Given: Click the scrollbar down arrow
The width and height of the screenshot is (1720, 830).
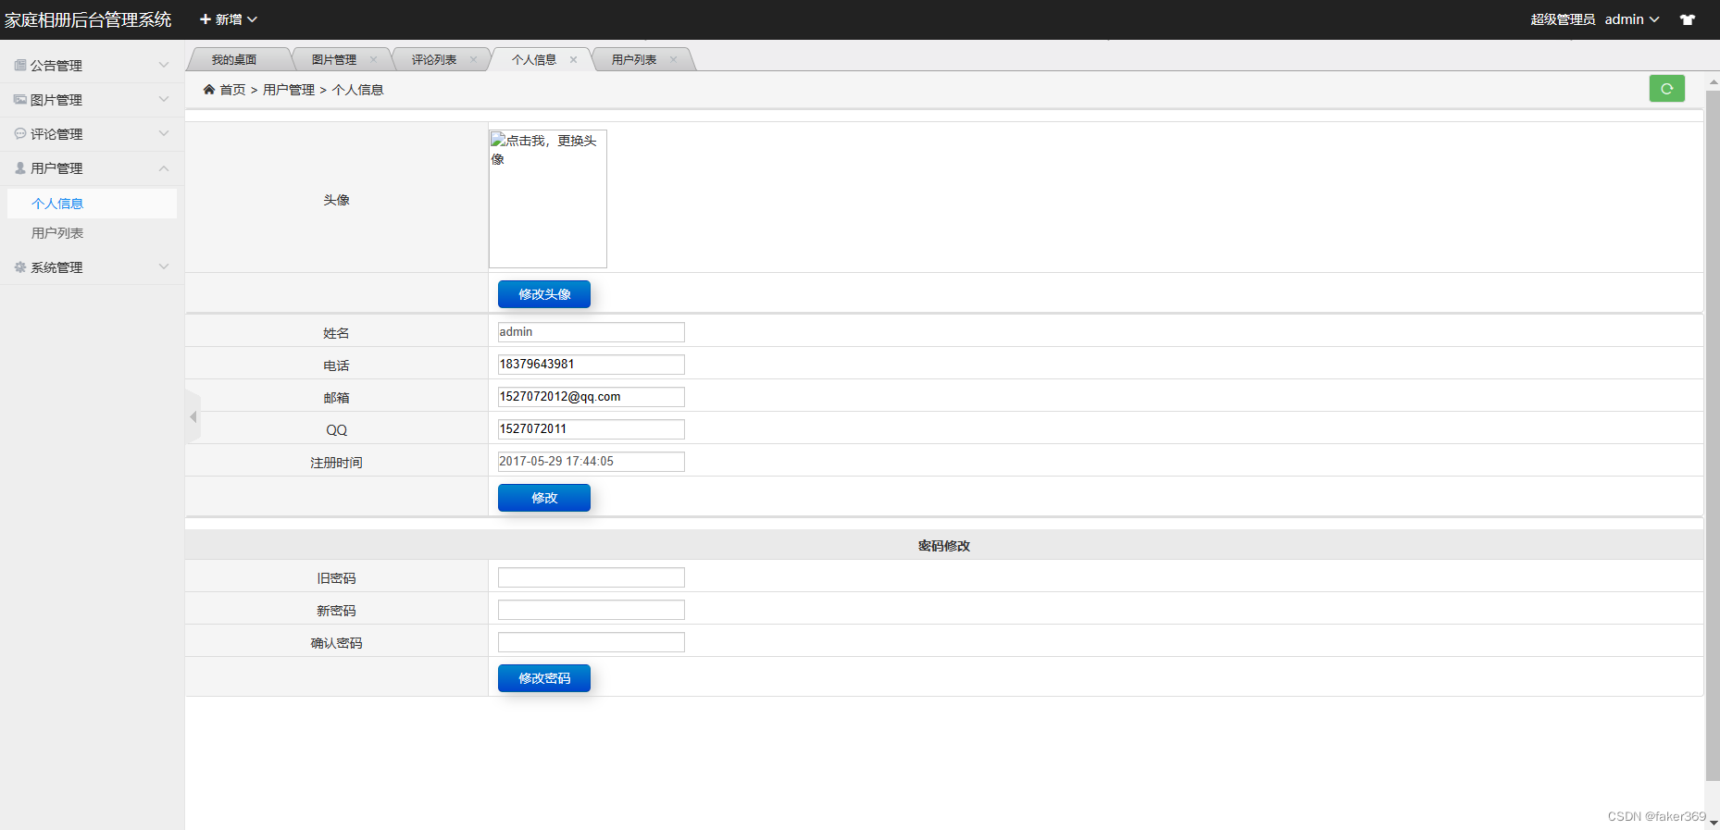Looking at the screenshot, I should point(1713,822).
